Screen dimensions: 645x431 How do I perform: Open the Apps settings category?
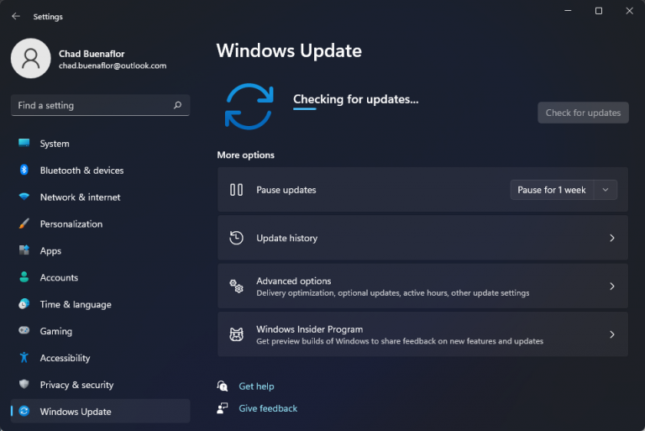[101, 250]
